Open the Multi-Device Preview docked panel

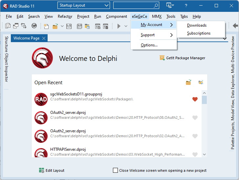[232, 55]
